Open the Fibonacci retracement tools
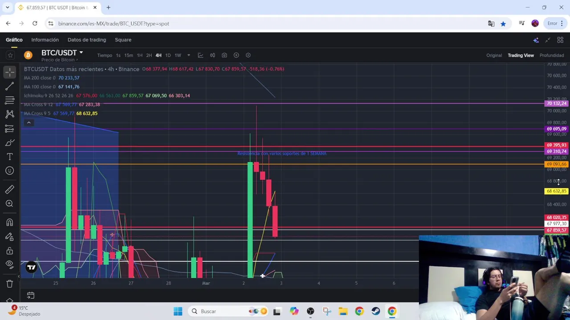570x320 pixels. click(9, 100)
